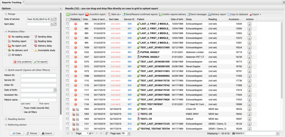Click Copy to clipboard

237,14
